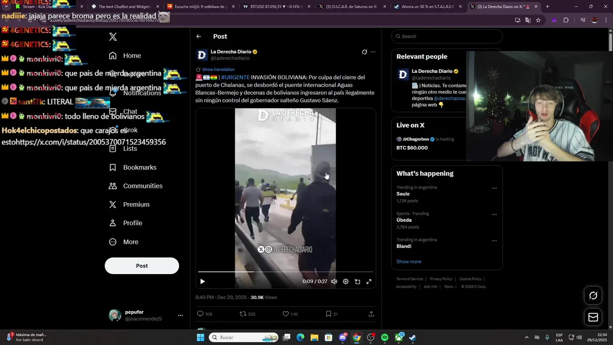Open the #URGENTE hashtag
The width and height of the screenshot is (613, 345).
(235, 77)
